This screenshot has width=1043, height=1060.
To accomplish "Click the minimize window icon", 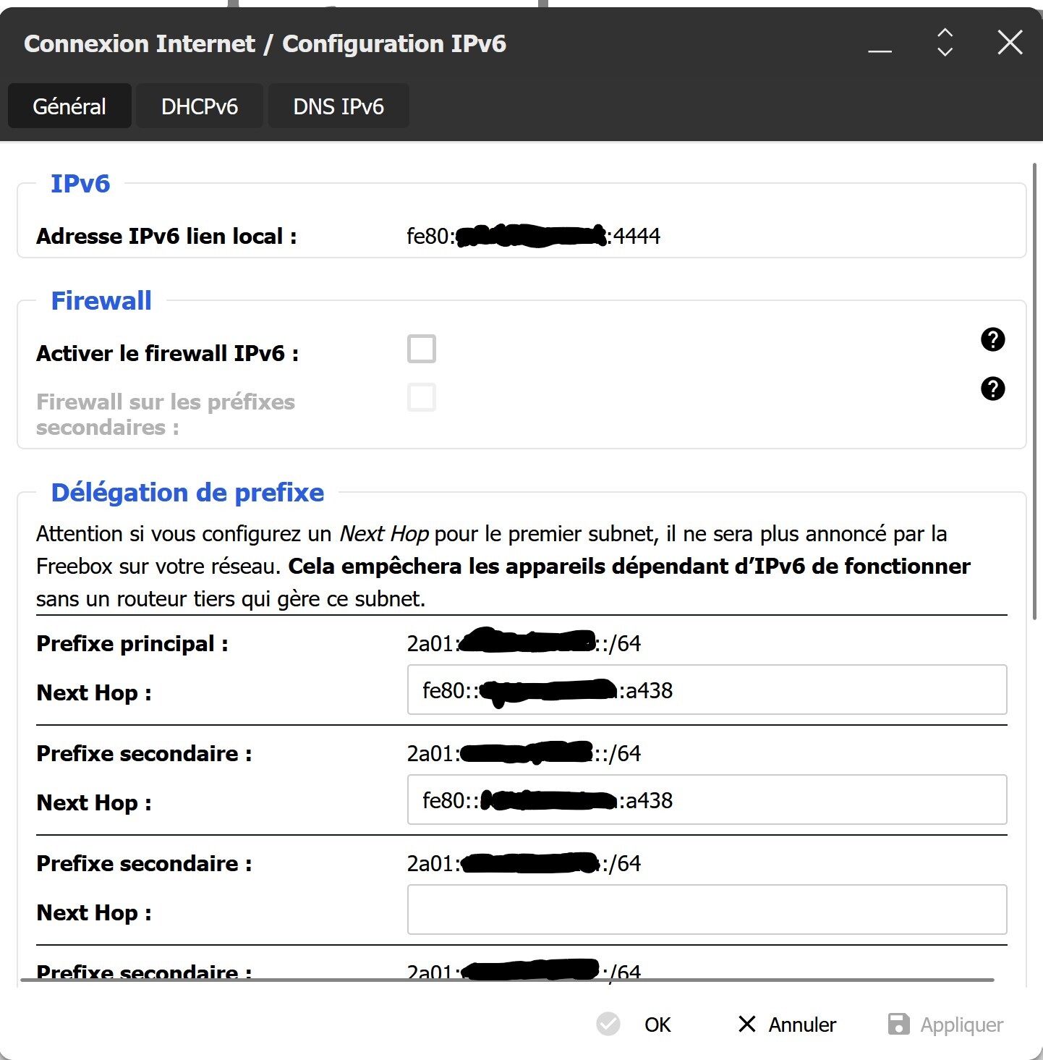I will pyautogui.click(x=880, y=50).
